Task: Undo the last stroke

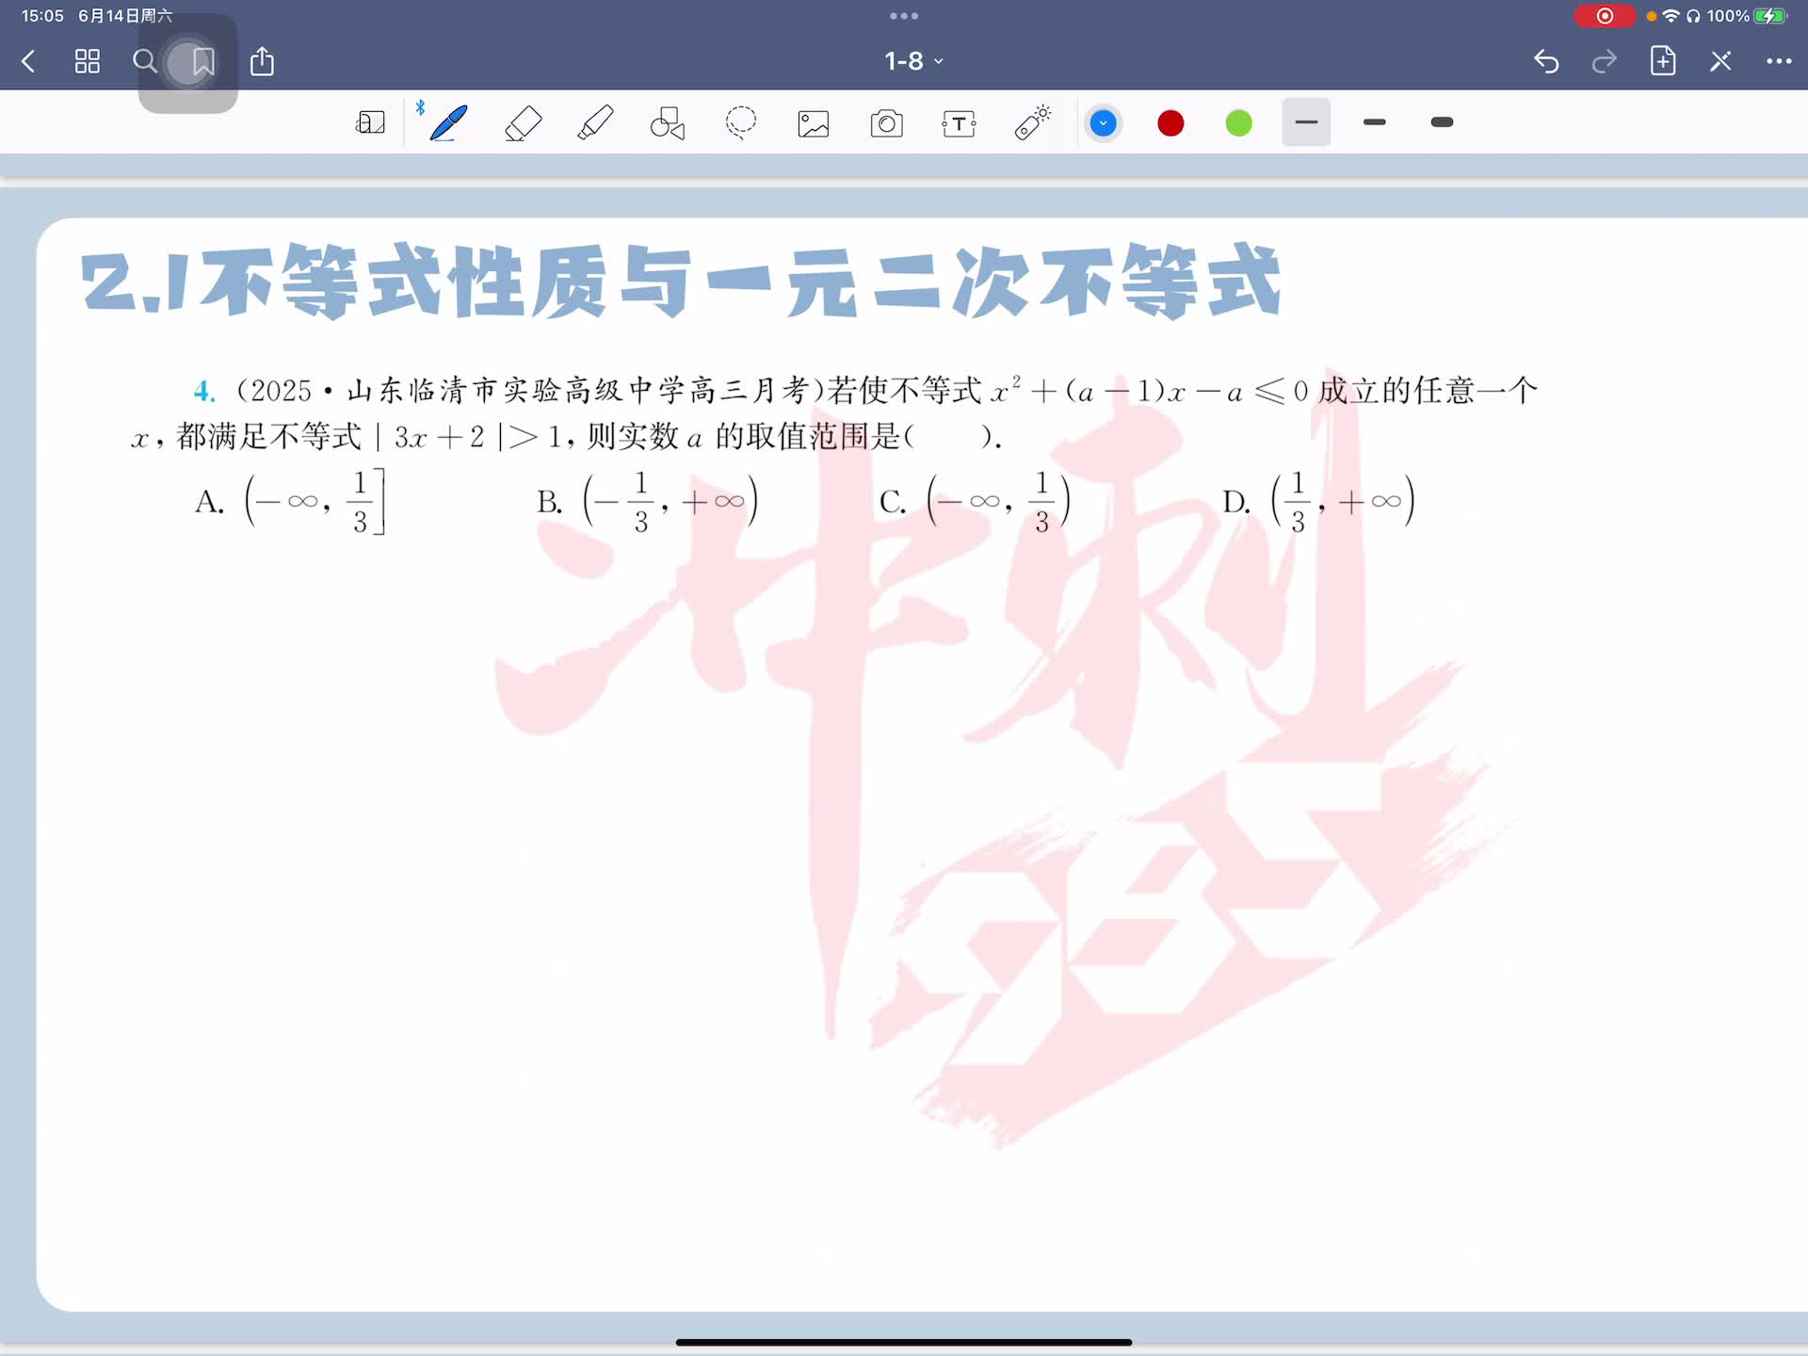Action: tap(1546, 62)
